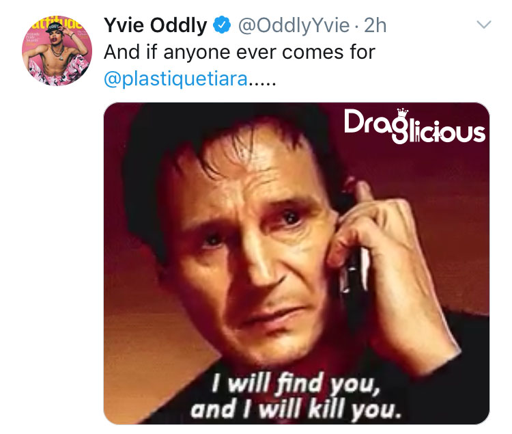Click the Yvie Oddly display name
The image size is (512, 434).
[156, 25]
